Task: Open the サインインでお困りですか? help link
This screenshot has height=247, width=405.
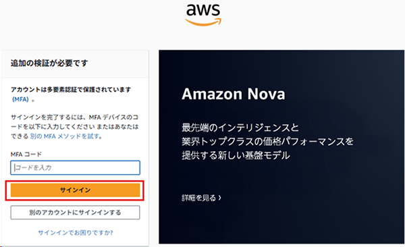Action: tap(76, 233)
